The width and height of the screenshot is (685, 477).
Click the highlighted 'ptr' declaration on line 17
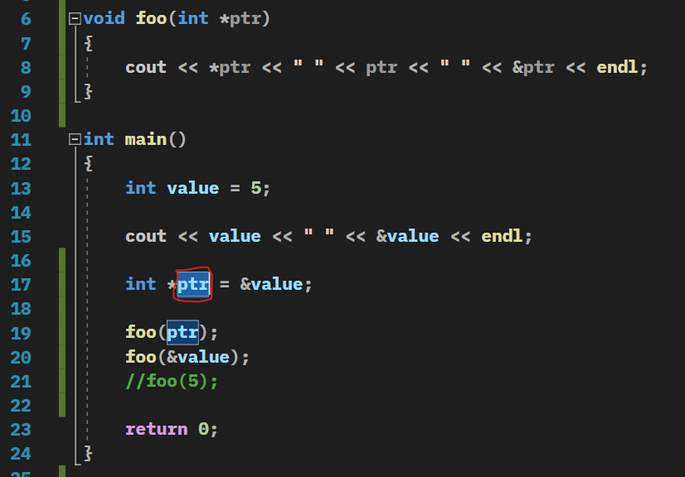click(193, 285)
